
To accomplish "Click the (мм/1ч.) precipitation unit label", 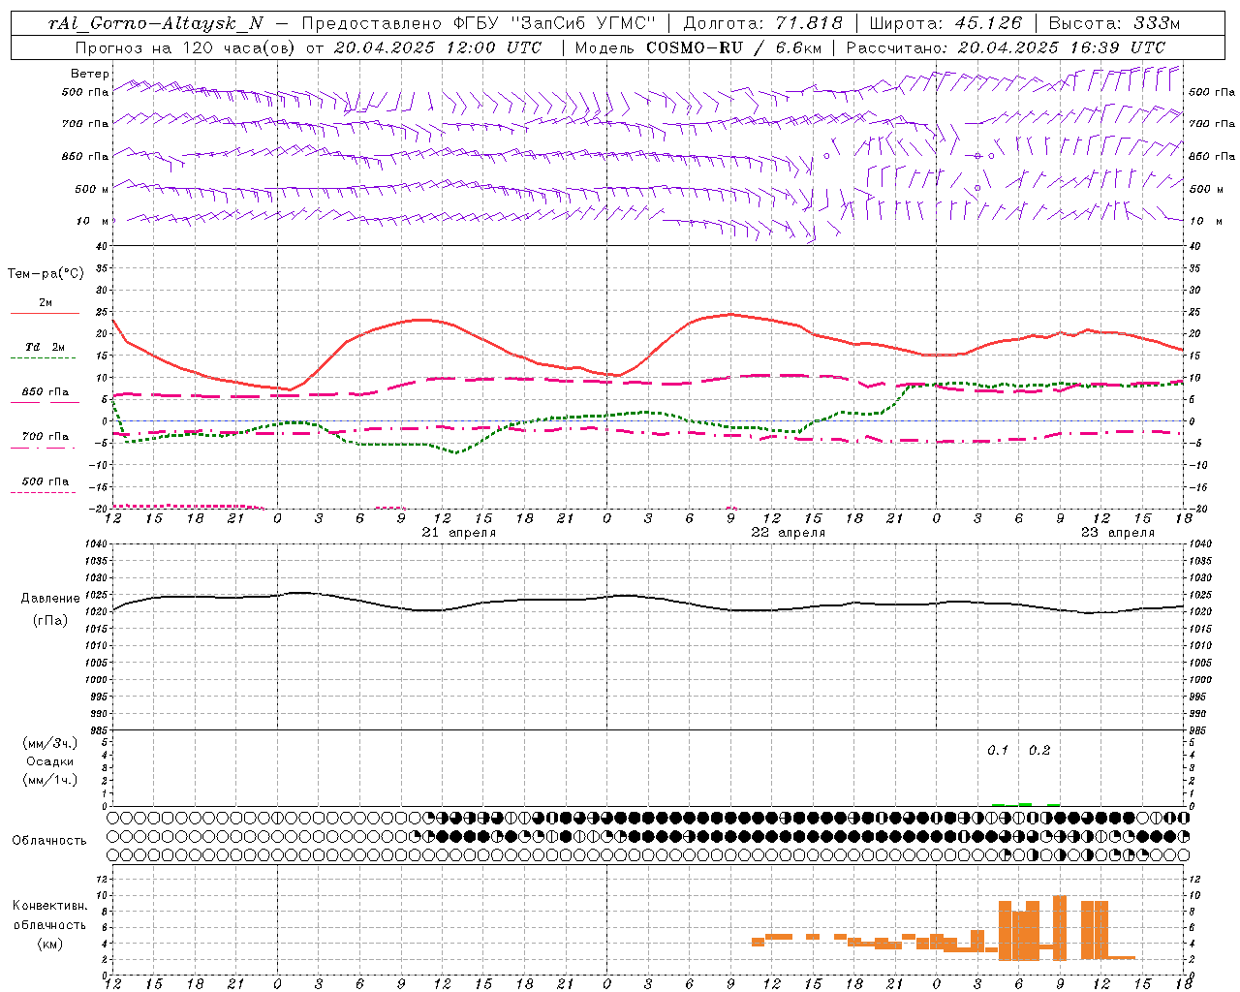I will click(x=49, y=780).
